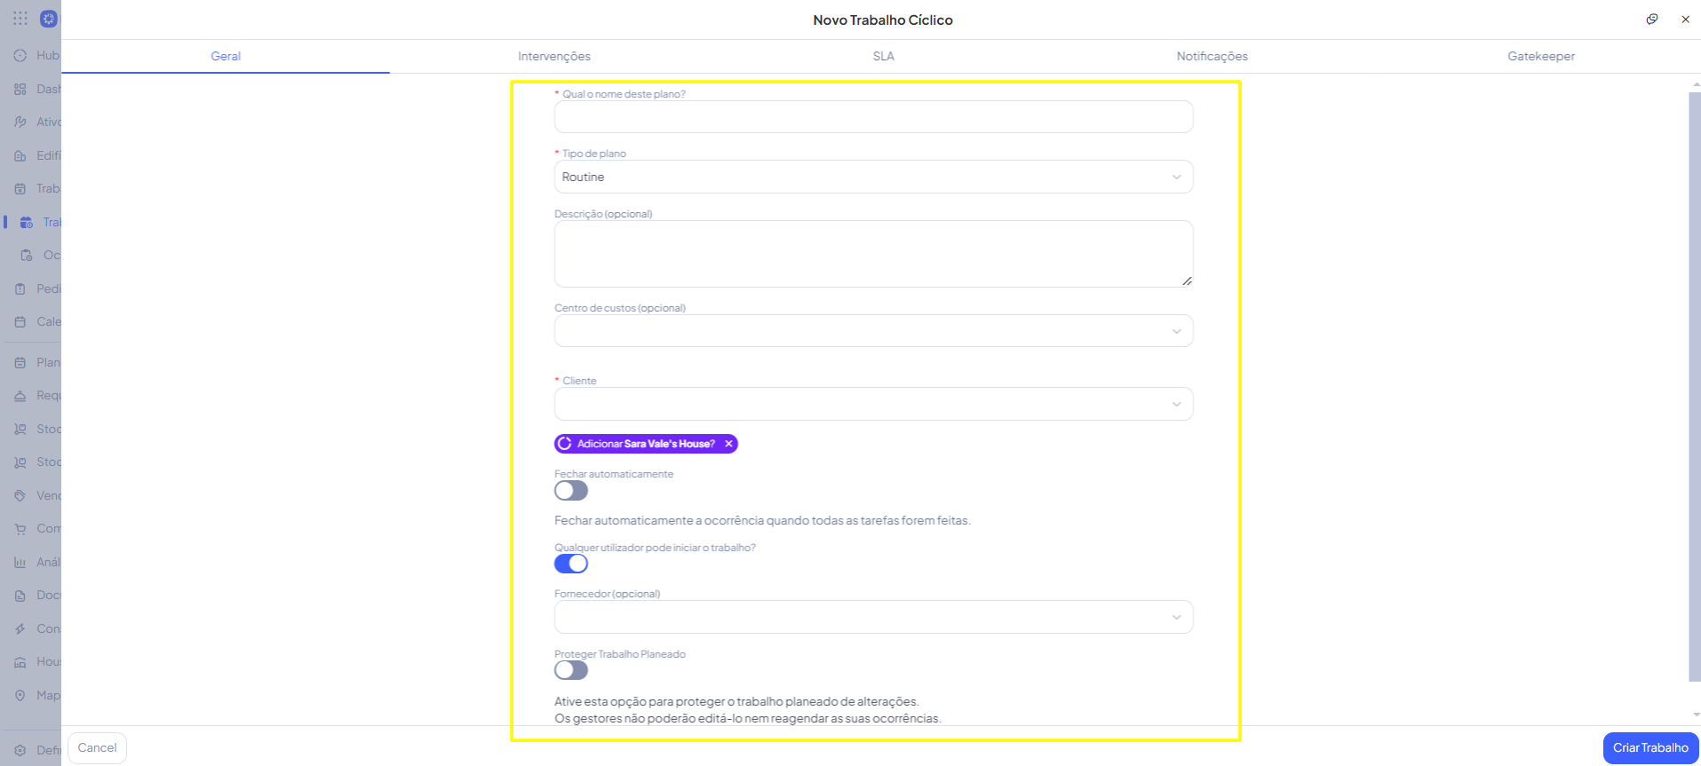
Task: Open the Com shopping cart sidebar icon
Action: click(x=20, y=528)
